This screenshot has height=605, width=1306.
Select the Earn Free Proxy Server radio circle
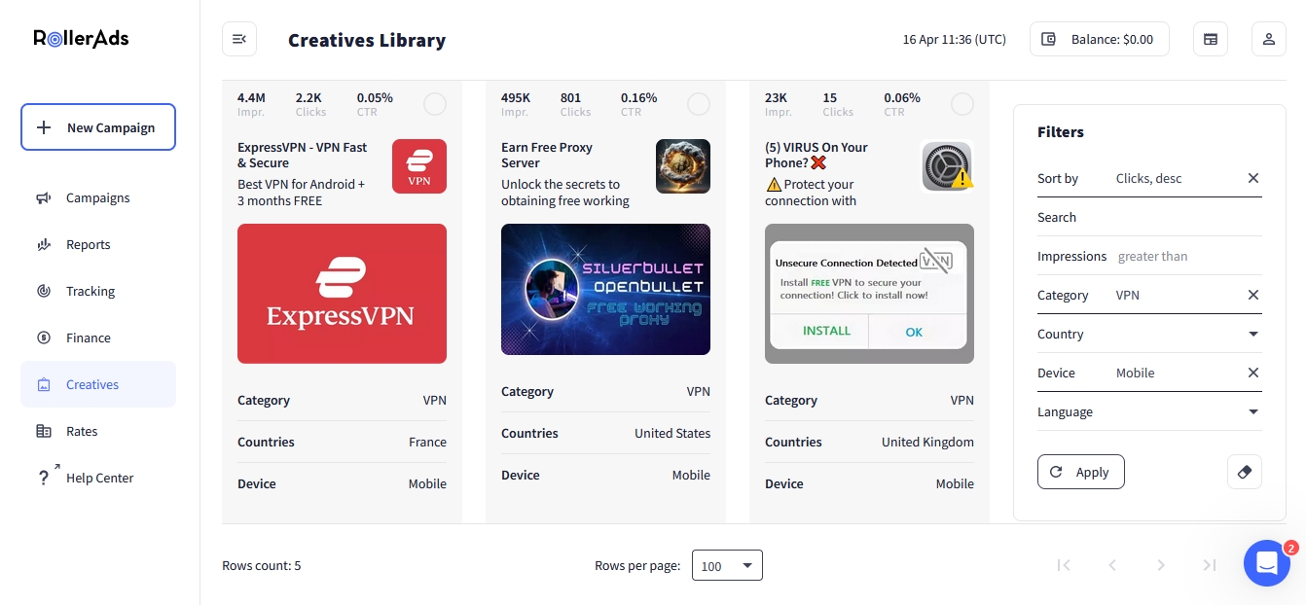699,104
